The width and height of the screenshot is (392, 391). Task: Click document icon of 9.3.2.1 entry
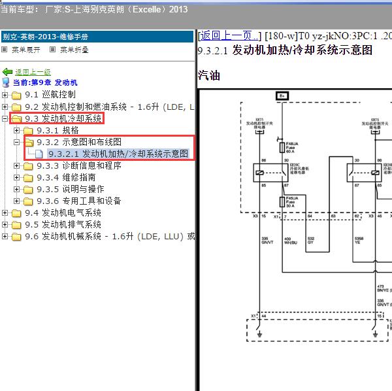tap(39, 154)
